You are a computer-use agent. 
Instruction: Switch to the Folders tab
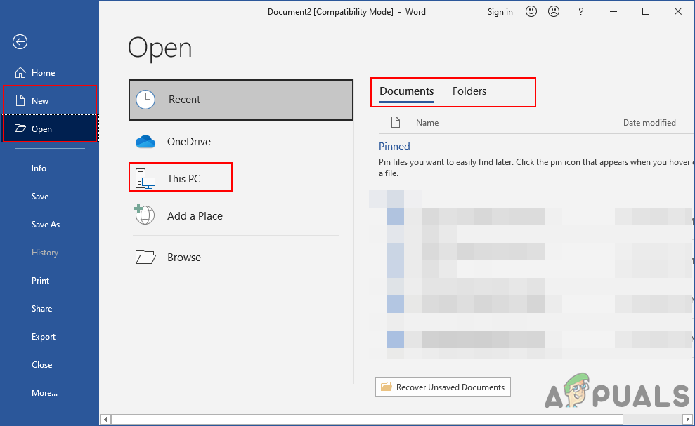click(469, 91)
